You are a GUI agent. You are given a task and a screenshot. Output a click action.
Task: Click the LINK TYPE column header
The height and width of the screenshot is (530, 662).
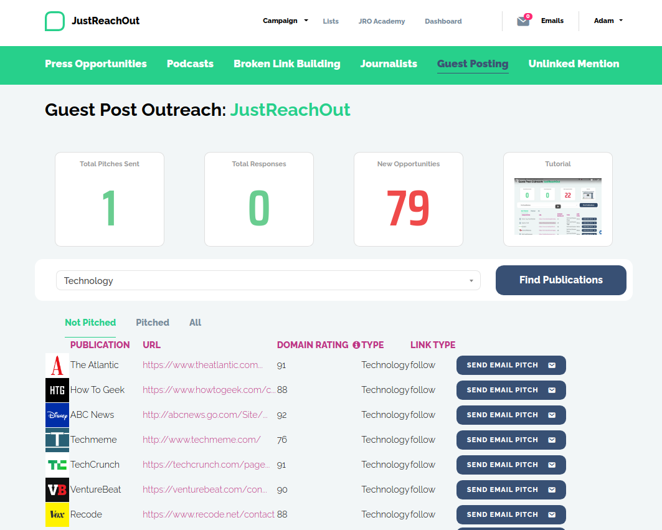[x=433, y=345]
